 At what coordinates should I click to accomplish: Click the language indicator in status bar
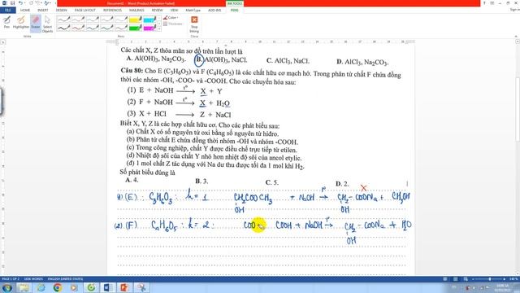click(x=65, y=279)
